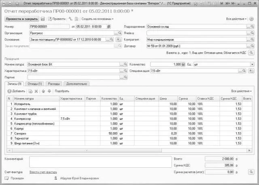
Task: Open price and currency settings magnifier button
Action: coord(251,53)
